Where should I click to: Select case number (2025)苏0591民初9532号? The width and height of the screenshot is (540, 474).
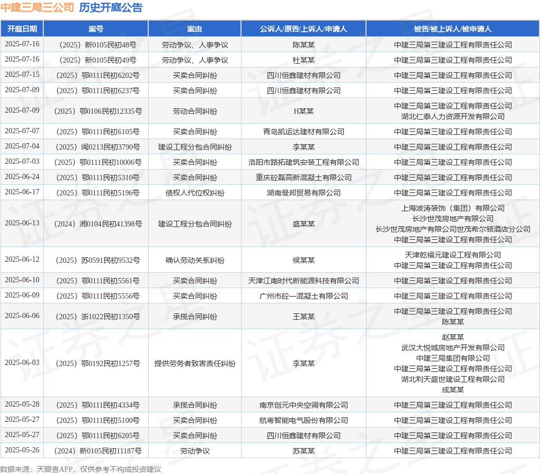(98, 260)
